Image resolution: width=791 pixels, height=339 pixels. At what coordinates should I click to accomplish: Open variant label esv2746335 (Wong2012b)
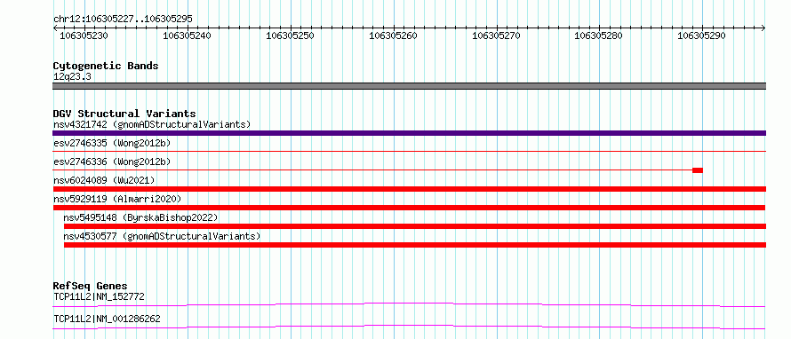click(x=112, y=143)
